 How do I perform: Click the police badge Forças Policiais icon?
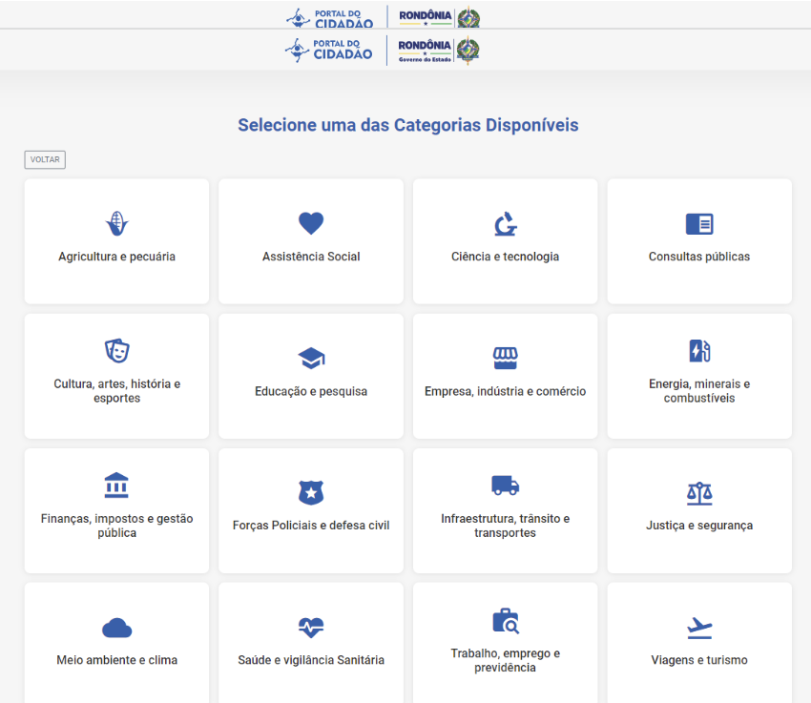[311, 492]
